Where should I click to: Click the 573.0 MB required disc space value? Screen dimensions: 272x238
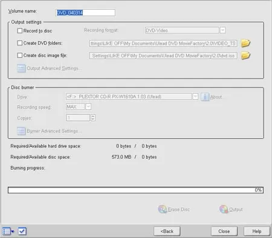(121, 157)
